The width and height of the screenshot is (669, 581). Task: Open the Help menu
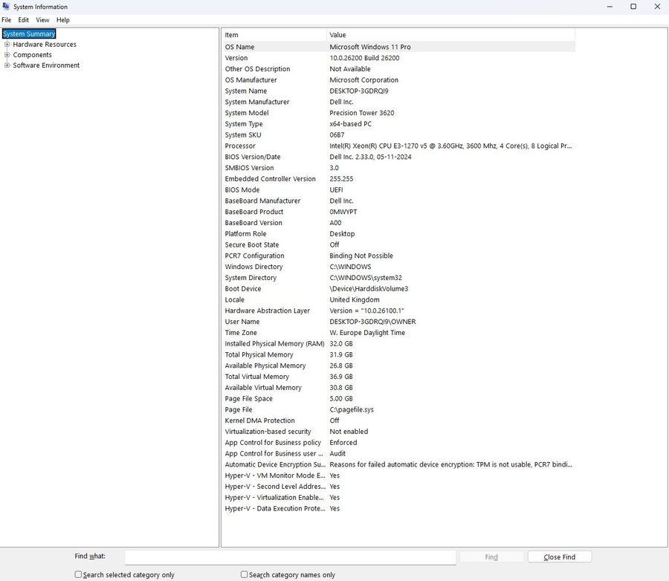click(63, 20)
